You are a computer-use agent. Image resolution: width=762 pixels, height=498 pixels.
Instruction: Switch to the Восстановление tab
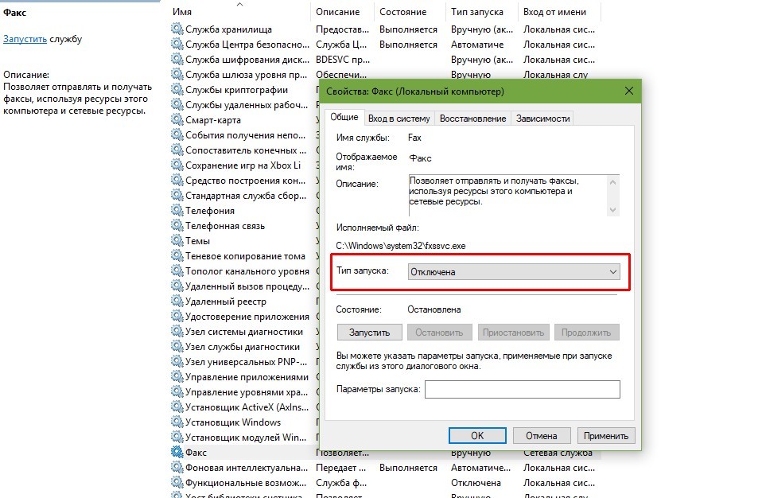point(472,119)
